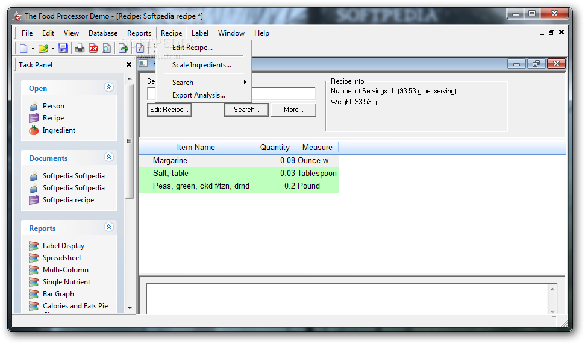The width and height of the screenshot is (585, 344).
Task: Click the Ingredient tomato icon
Action: pos(34,130)
